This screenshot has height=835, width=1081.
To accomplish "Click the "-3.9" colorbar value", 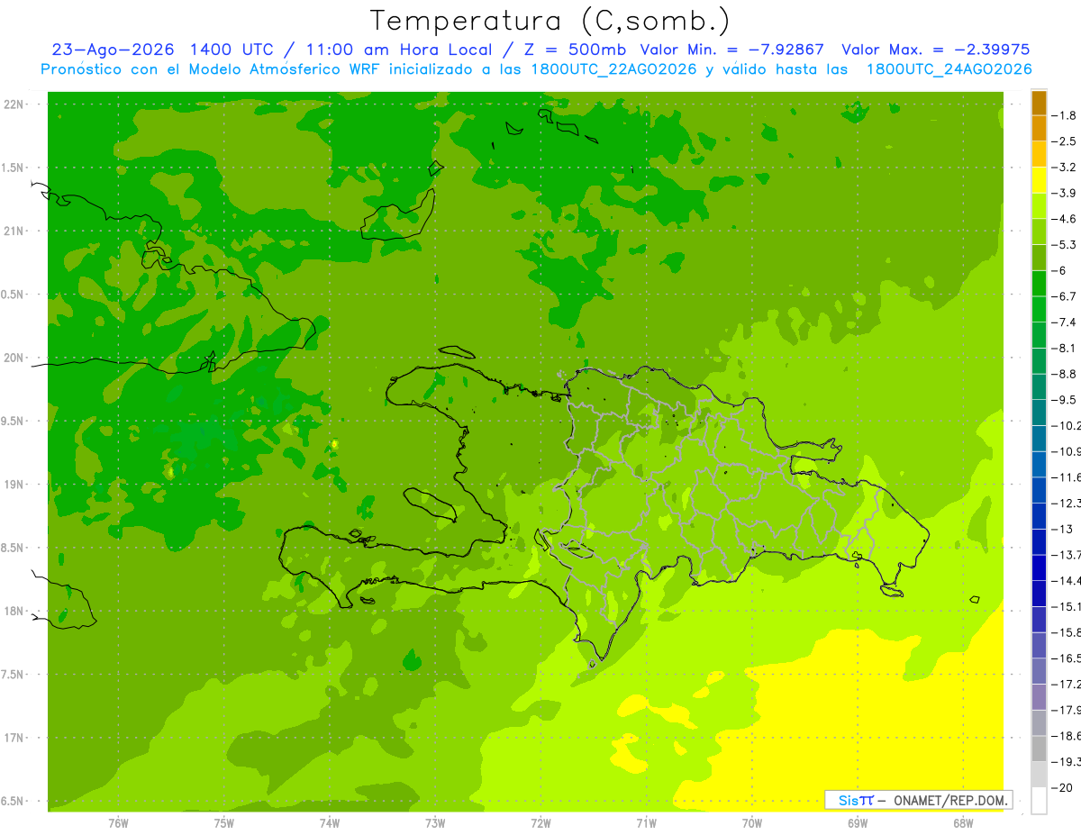I will pyautogui.click(x=1066, y=193).
